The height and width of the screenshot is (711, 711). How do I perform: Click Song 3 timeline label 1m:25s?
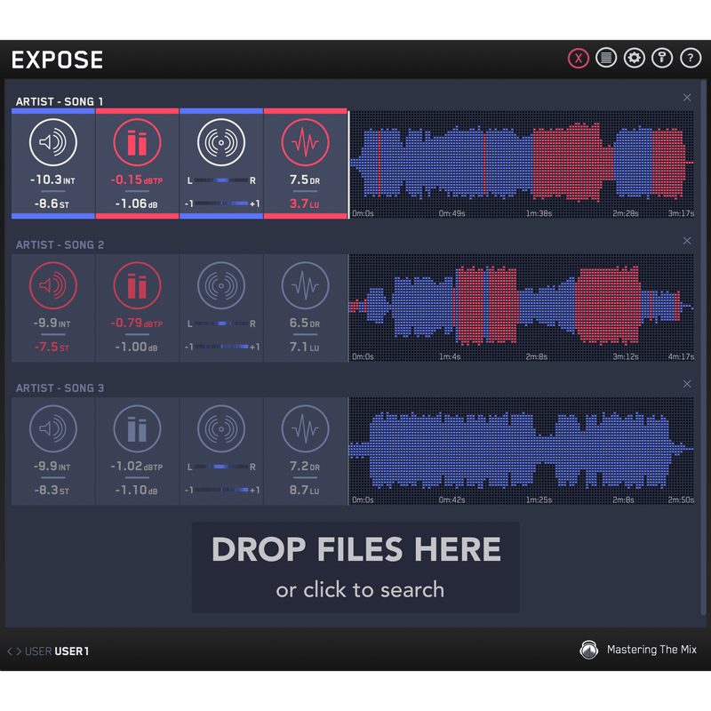coord(539,500)
